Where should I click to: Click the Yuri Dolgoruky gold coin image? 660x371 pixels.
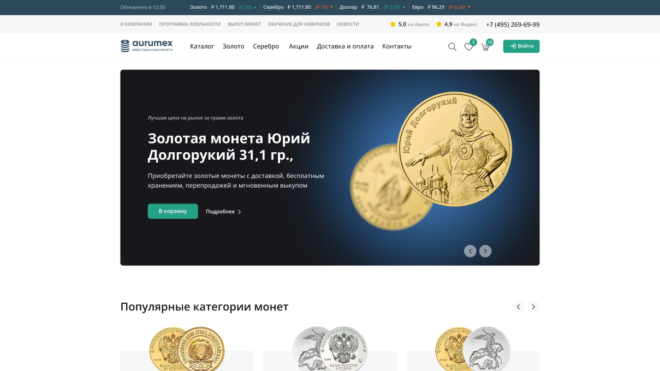click(x=455, y=149)
